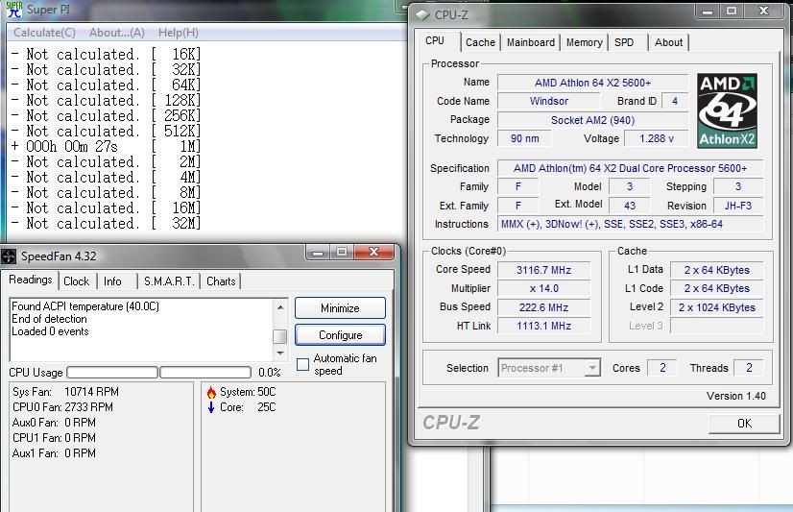Click the Name field AMD Athlon 64 X2 5600+
Image resolution: width=793 pixels, height=512 pixels.
coord(592,83)
